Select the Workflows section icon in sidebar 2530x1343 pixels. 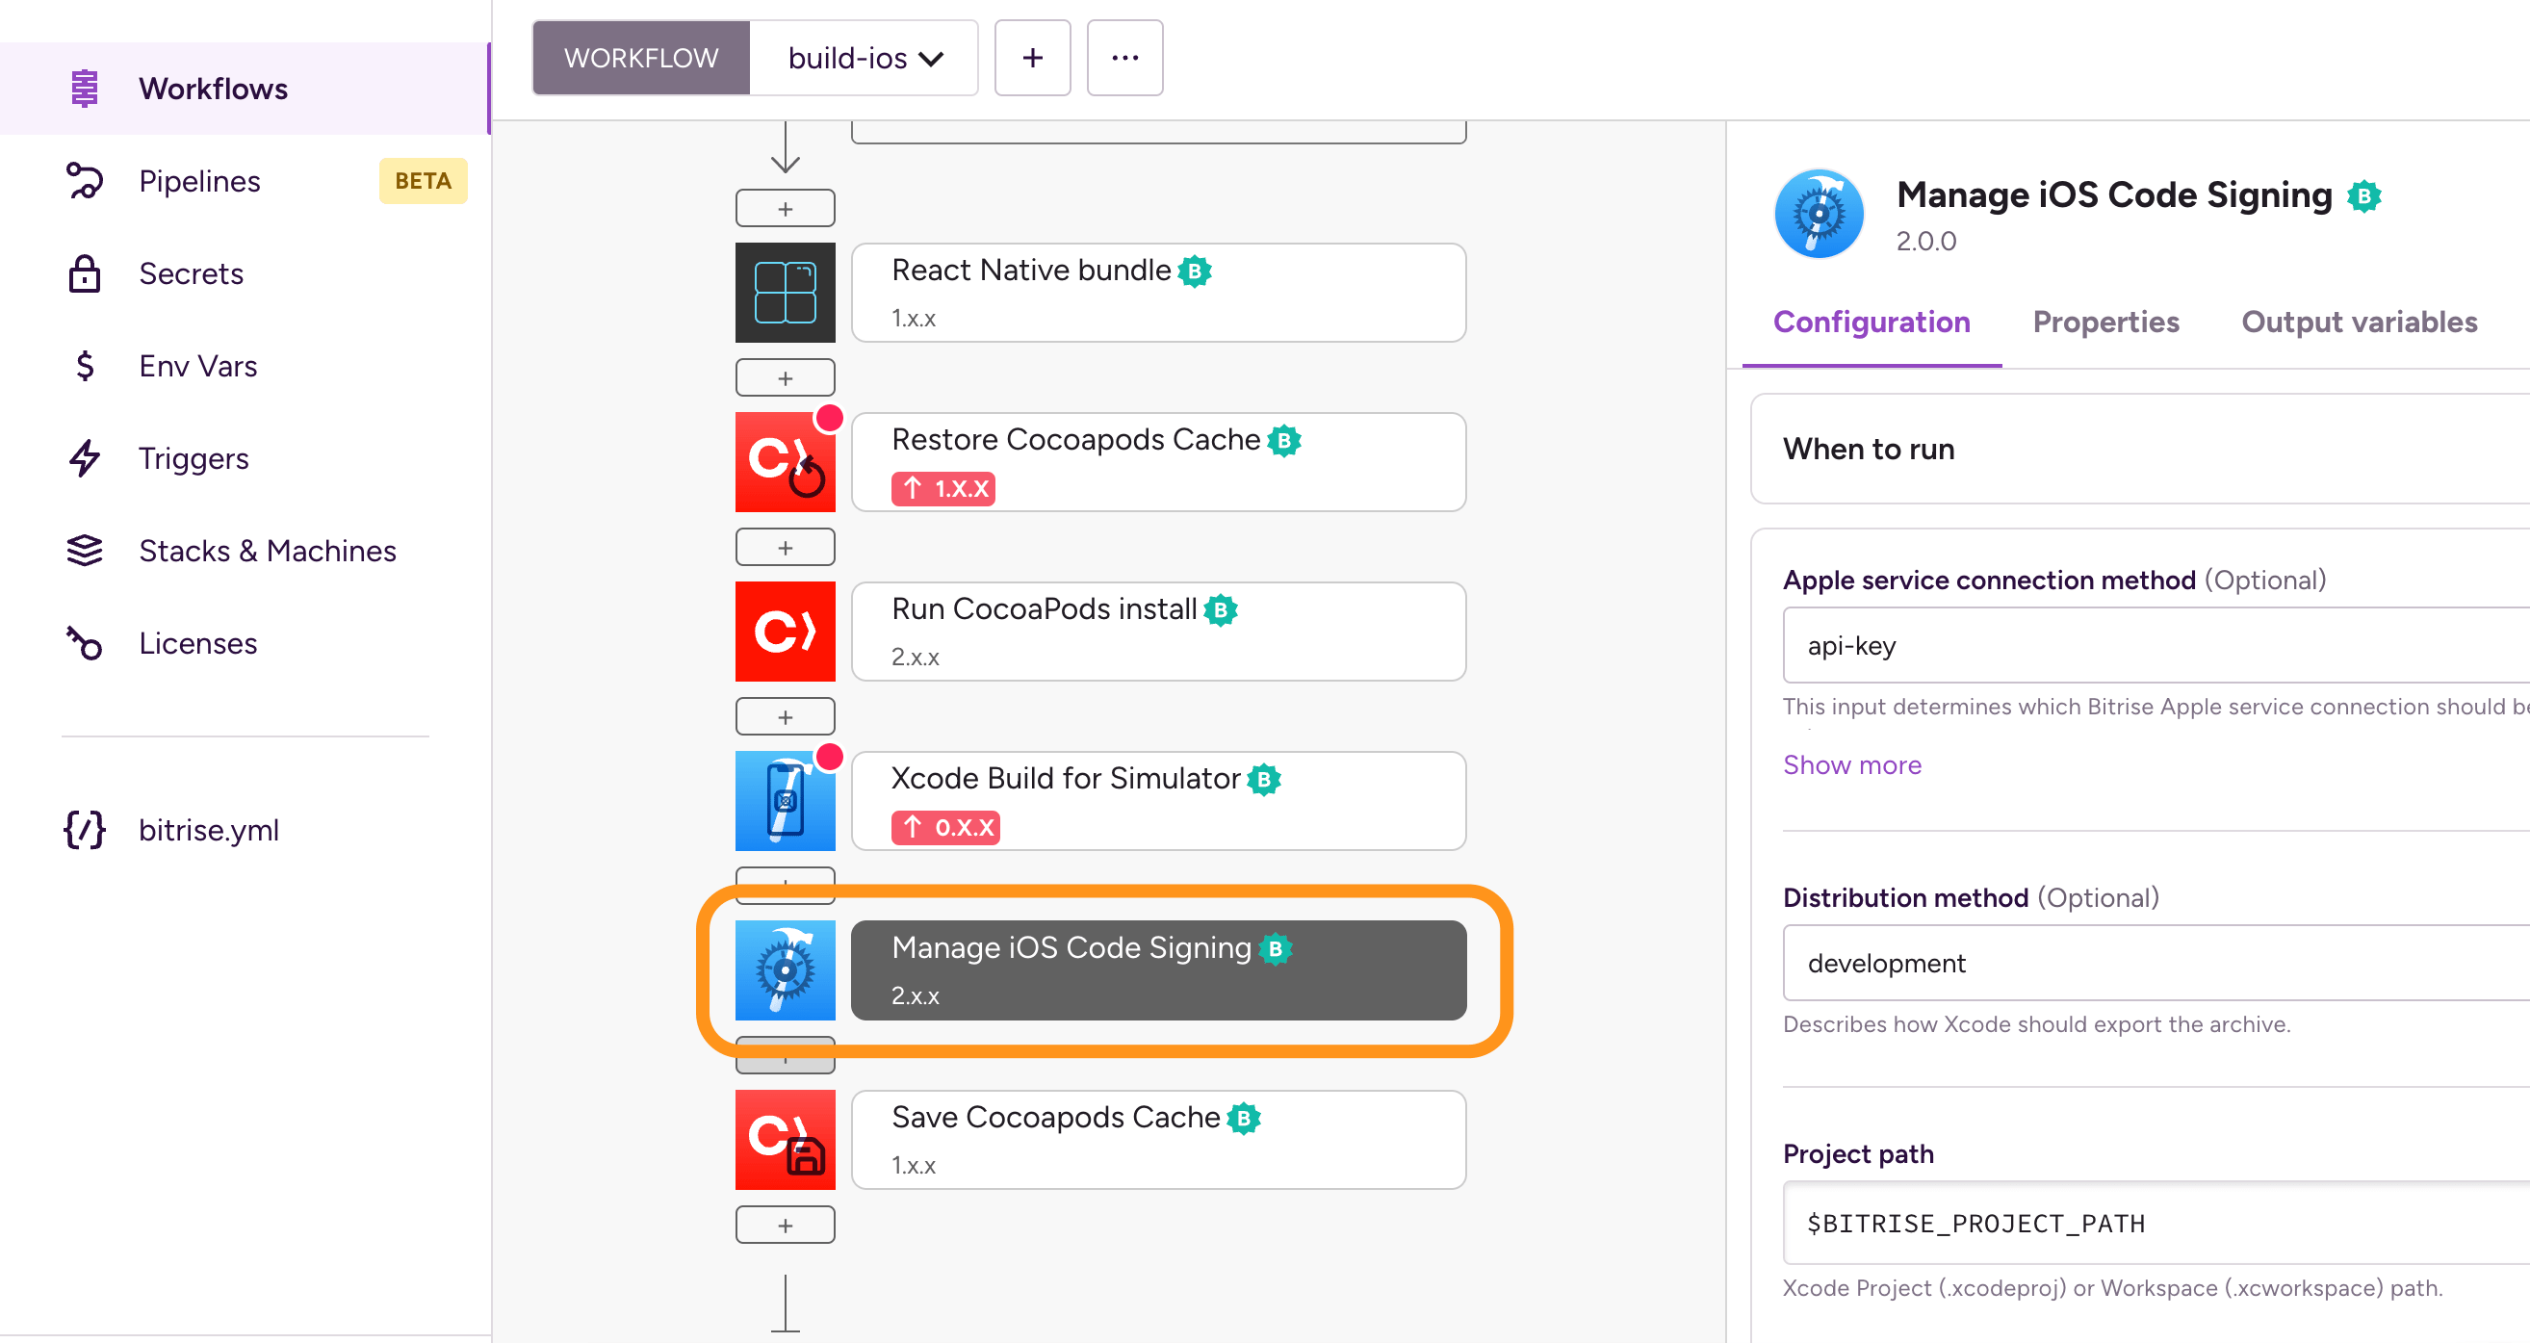[x=85, y=88]
